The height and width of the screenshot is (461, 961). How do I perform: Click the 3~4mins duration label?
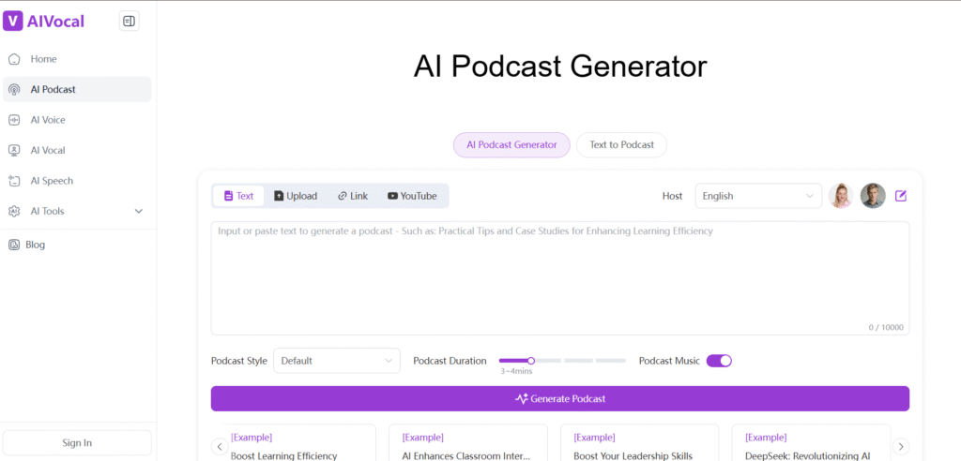pyautogui.click(x=516, y=372)
